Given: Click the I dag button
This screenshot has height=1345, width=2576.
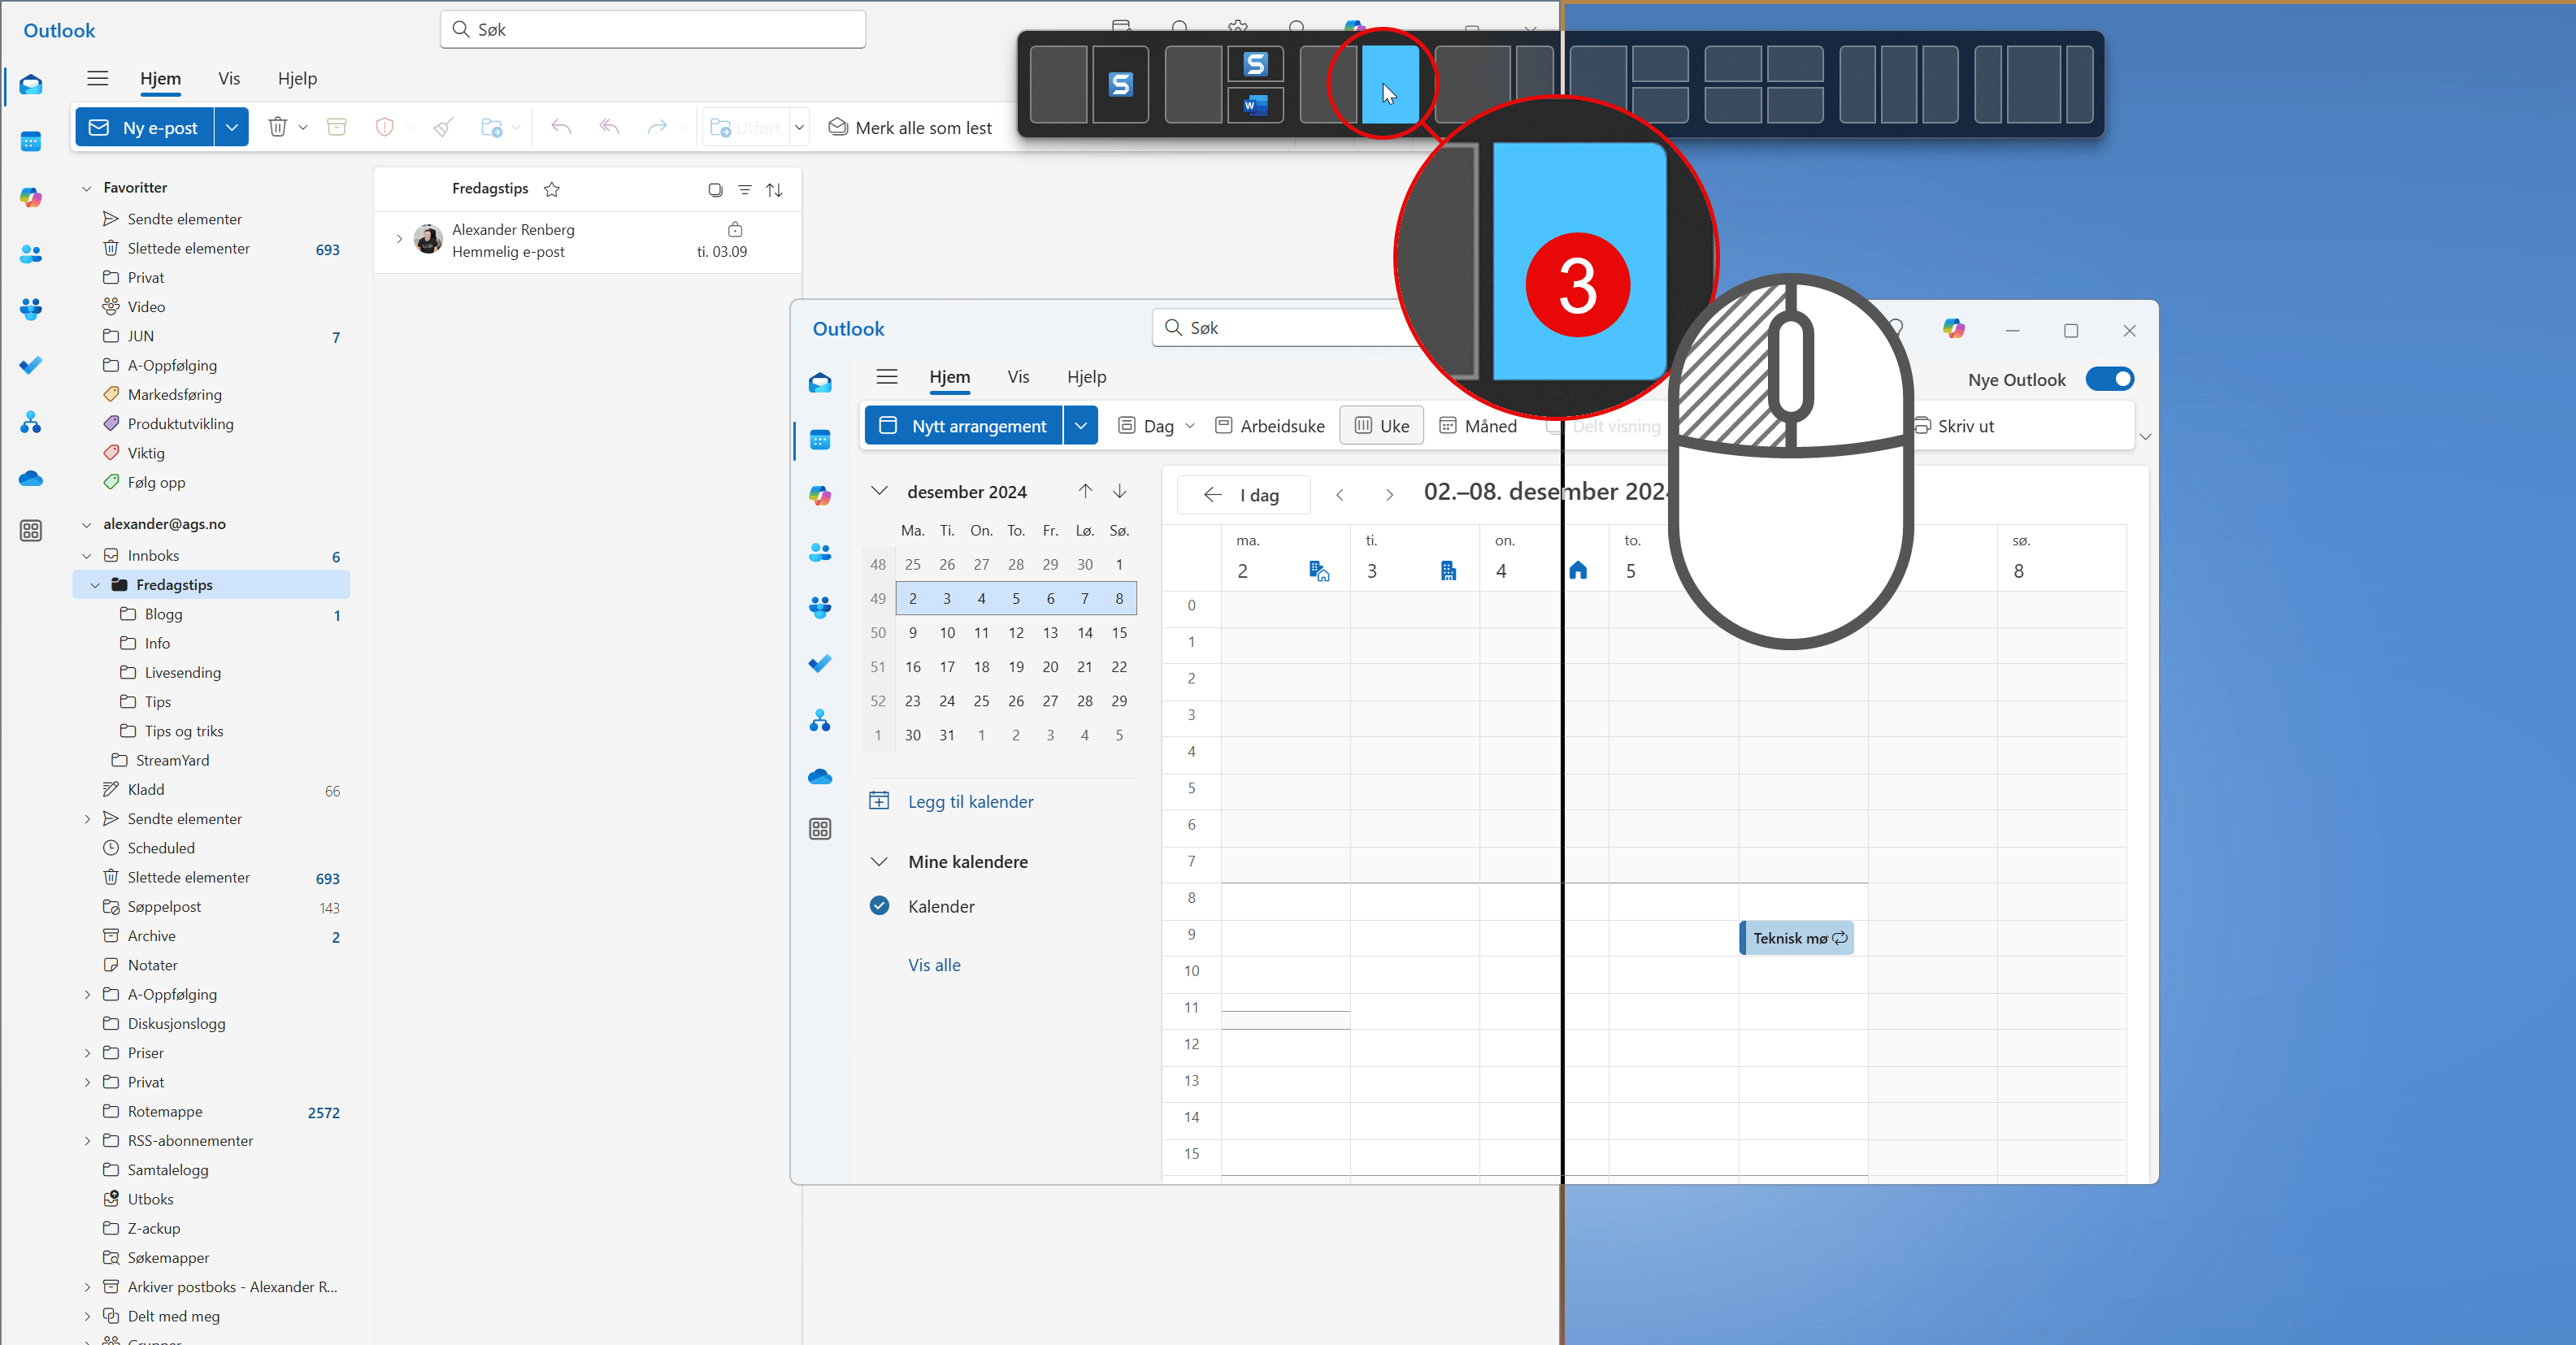Looking at the screenshot, I should [1244, 495].
